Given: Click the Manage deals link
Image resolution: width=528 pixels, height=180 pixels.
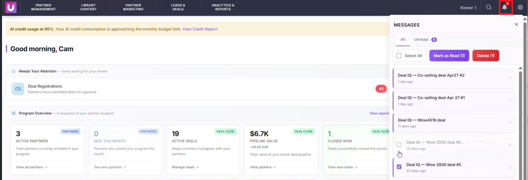Looking at the screenshot, I should [x=185, y=167].
